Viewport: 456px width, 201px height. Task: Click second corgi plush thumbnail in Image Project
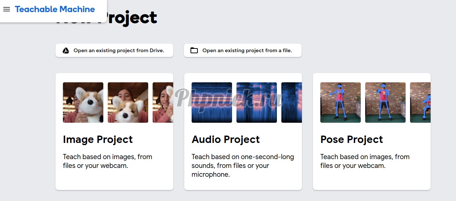click(x=128, y=103)
